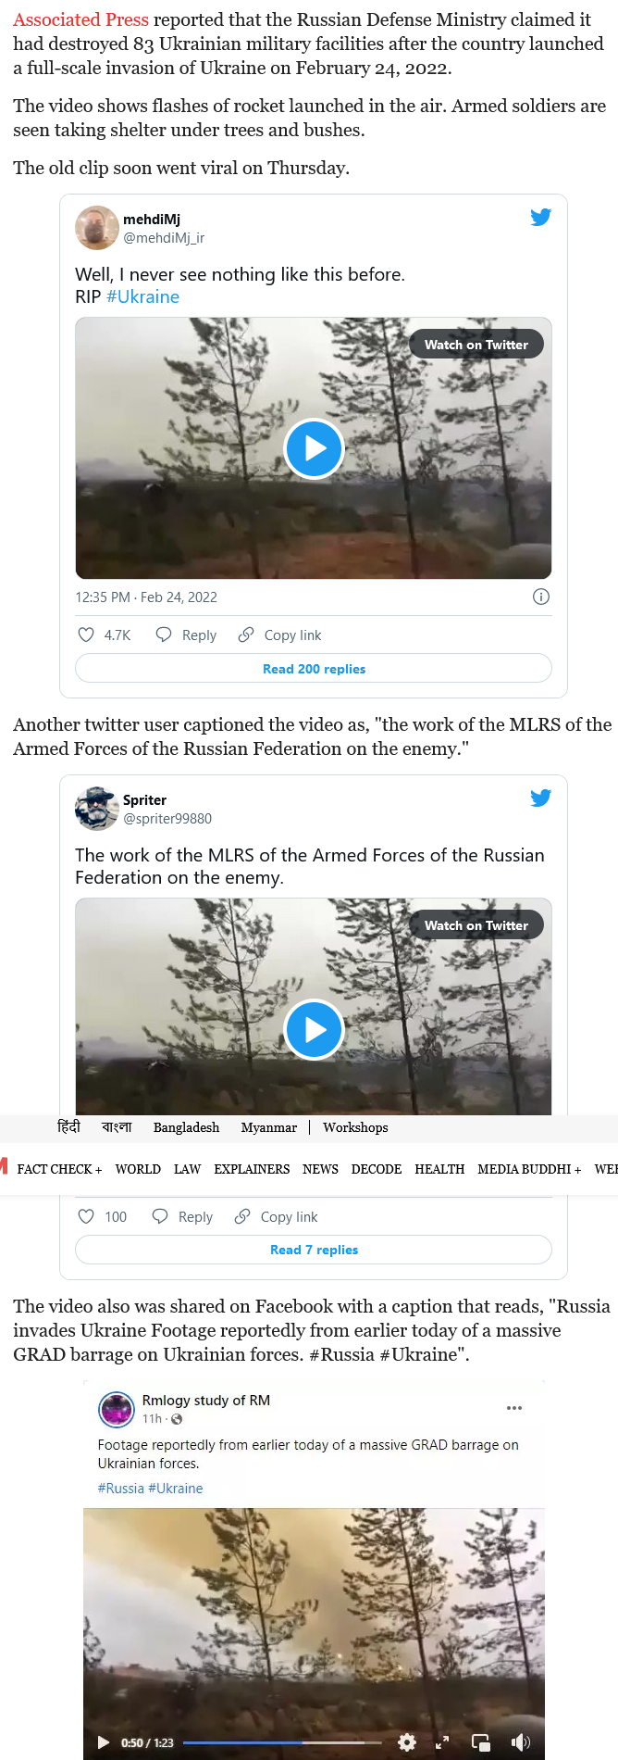Click the Reply bubble icon on mehdiMj's tweet

point(164,635)
